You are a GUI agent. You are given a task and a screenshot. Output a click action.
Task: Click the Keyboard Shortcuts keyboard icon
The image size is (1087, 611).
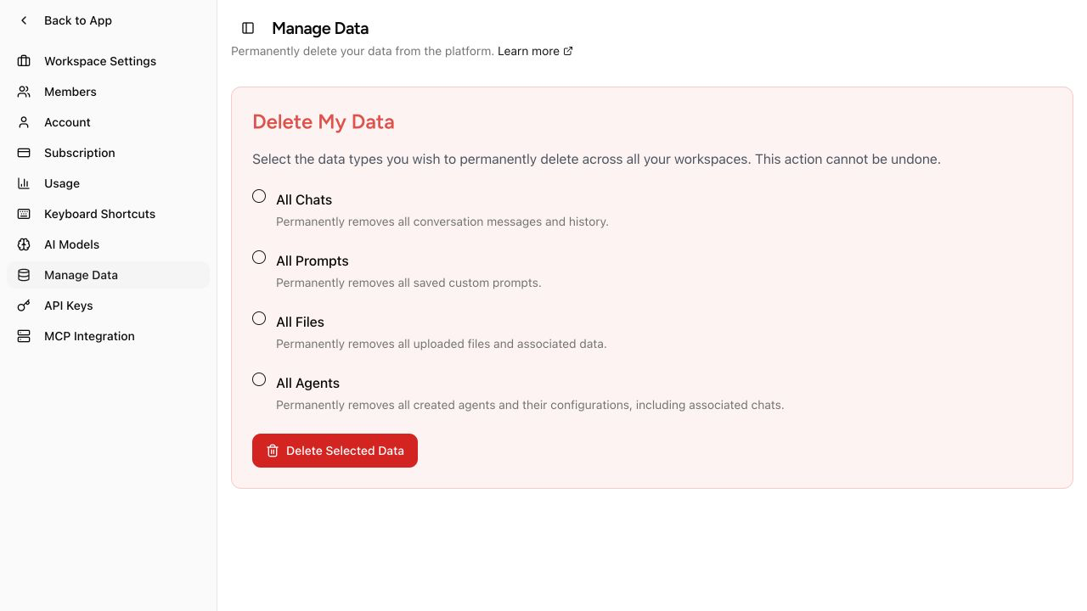point(24,214)
